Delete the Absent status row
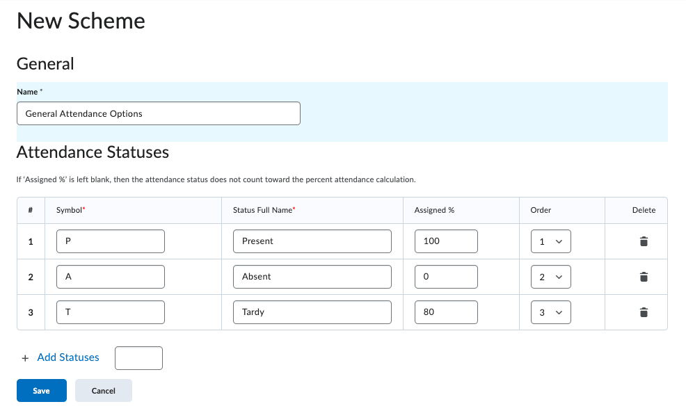This screenshot has width=686, height=411. [644, 277]
